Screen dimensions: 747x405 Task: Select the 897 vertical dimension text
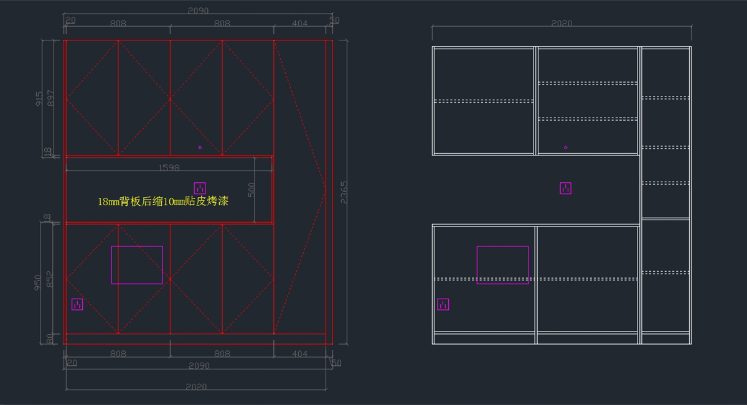tap(50, 98)
